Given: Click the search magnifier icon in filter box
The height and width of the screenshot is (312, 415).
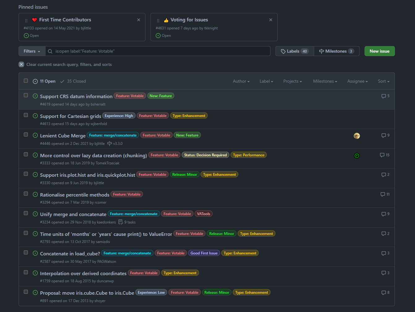Looking at the screenshot, I should [50, 51].
